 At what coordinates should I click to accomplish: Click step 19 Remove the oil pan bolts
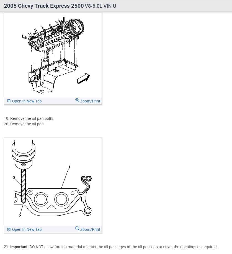click(x=29, y=118)
